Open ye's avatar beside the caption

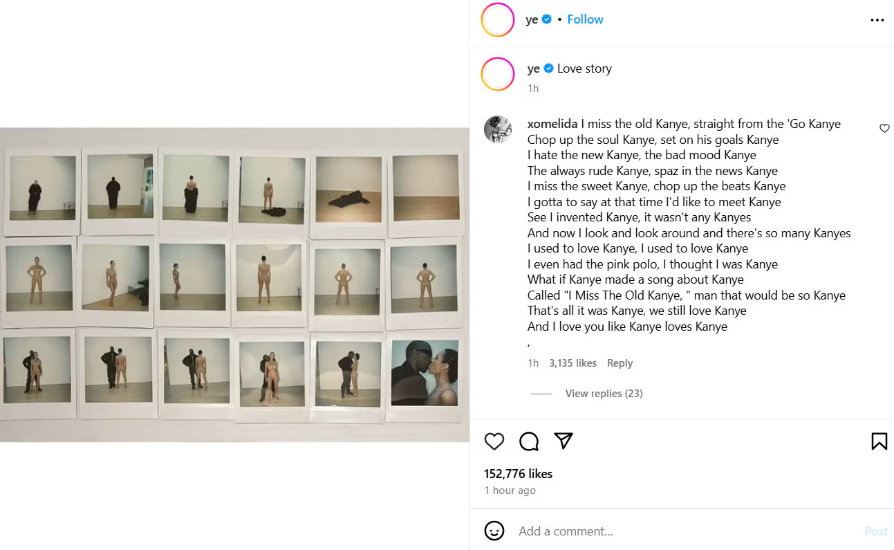[498, 74]
